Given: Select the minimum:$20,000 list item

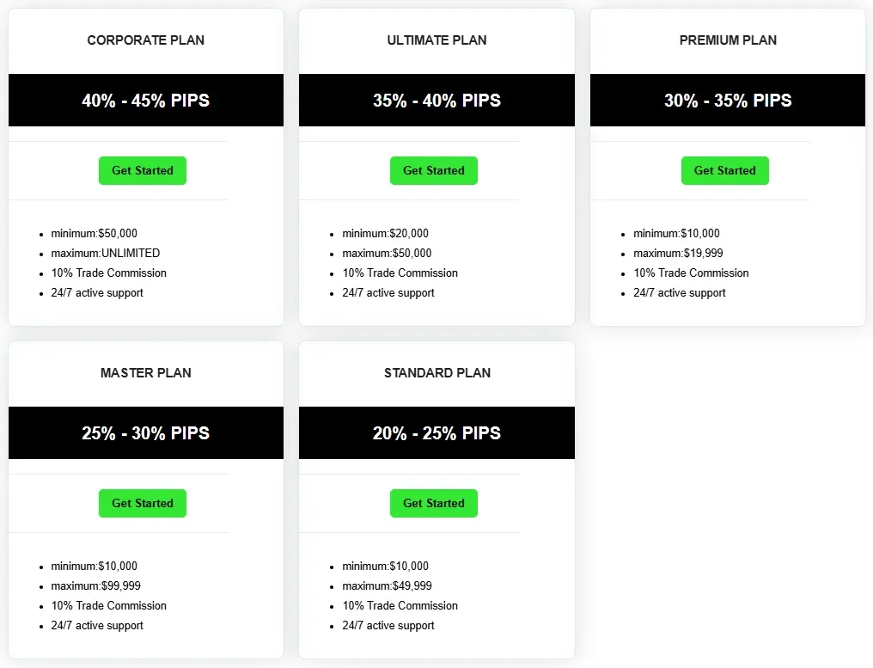Looking at the screenshot, I should click(x=385, y=234).
